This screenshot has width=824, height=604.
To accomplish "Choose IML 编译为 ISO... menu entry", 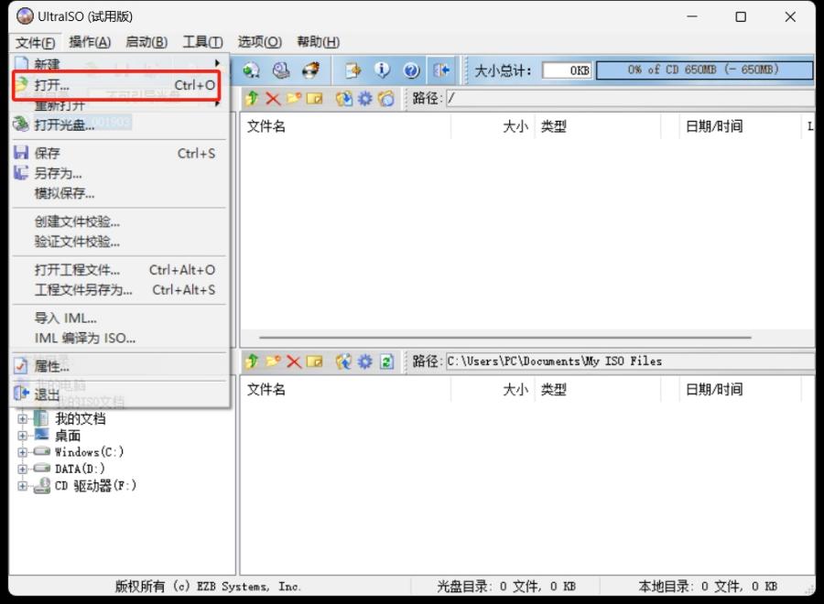I will (x=120, y=339).
